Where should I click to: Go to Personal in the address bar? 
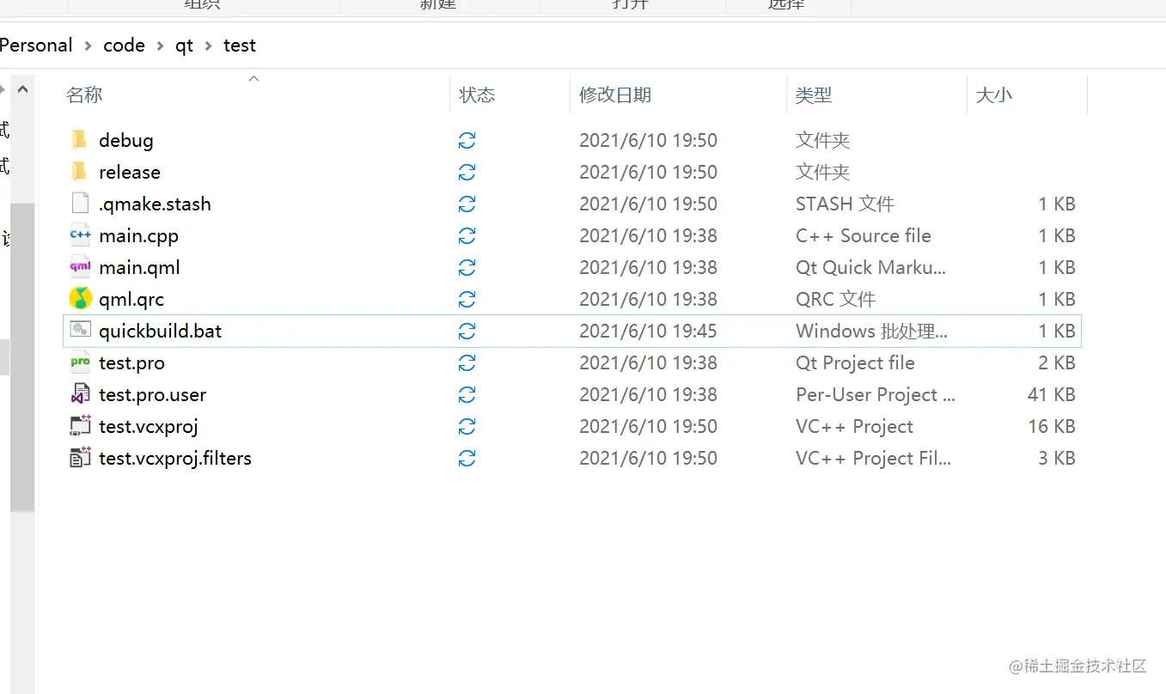pos(36,45)
